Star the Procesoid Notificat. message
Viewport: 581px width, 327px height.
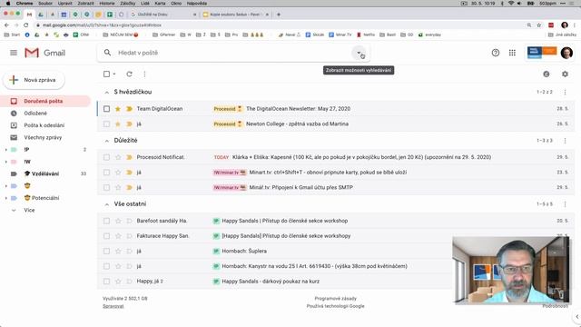point(118,157)
